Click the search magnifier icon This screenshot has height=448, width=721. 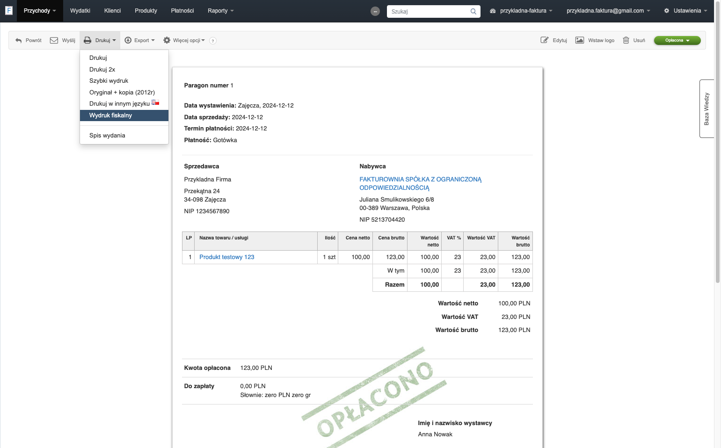(x=473, y=11)
